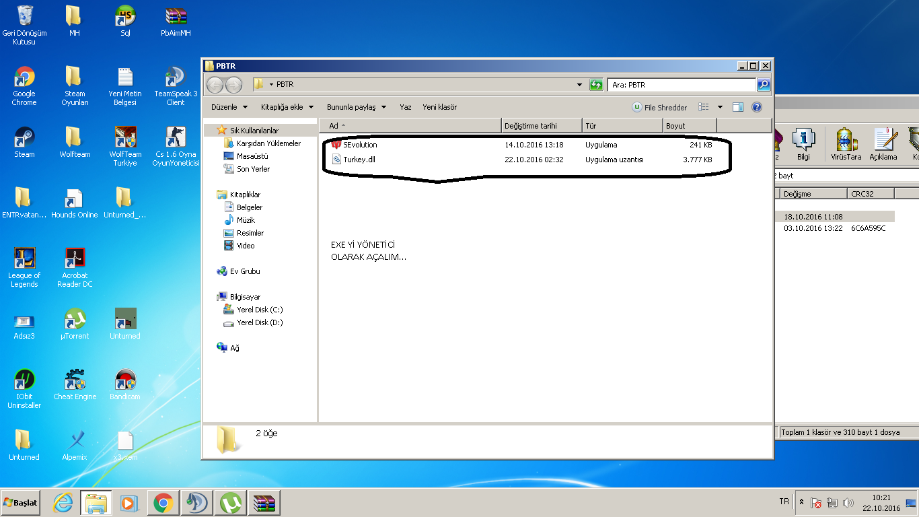Click the Back navigation button in Explorer
Viewport: 919px width, 517px height.
(215, 85)
